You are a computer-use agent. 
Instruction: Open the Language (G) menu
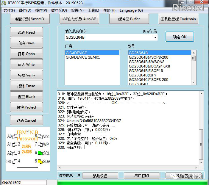(x=131, y=10)
